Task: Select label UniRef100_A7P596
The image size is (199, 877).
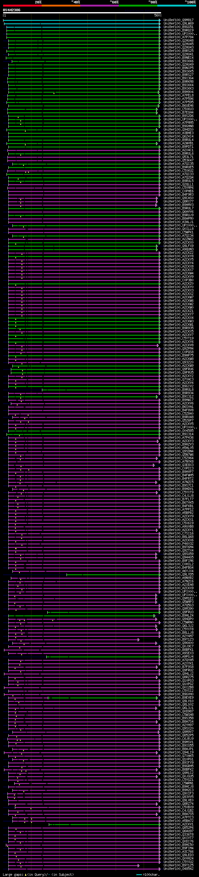Action: click(x=178, y=99)
